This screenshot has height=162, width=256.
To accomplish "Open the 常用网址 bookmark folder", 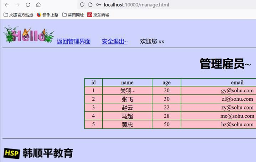I will click(73, 15).
